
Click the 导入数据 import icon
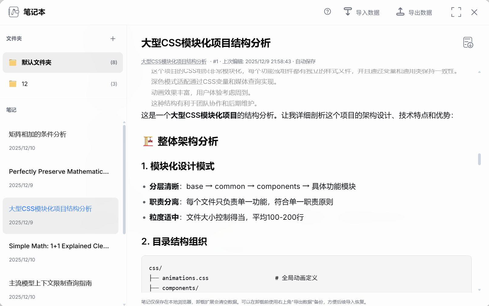click(348, 12)
